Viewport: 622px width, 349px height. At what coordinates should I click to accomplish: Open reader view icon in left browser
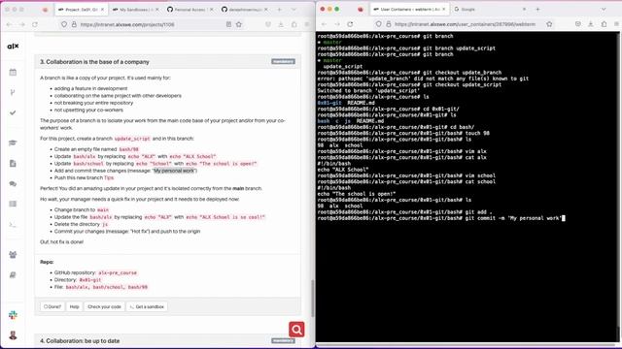(228, 24)
